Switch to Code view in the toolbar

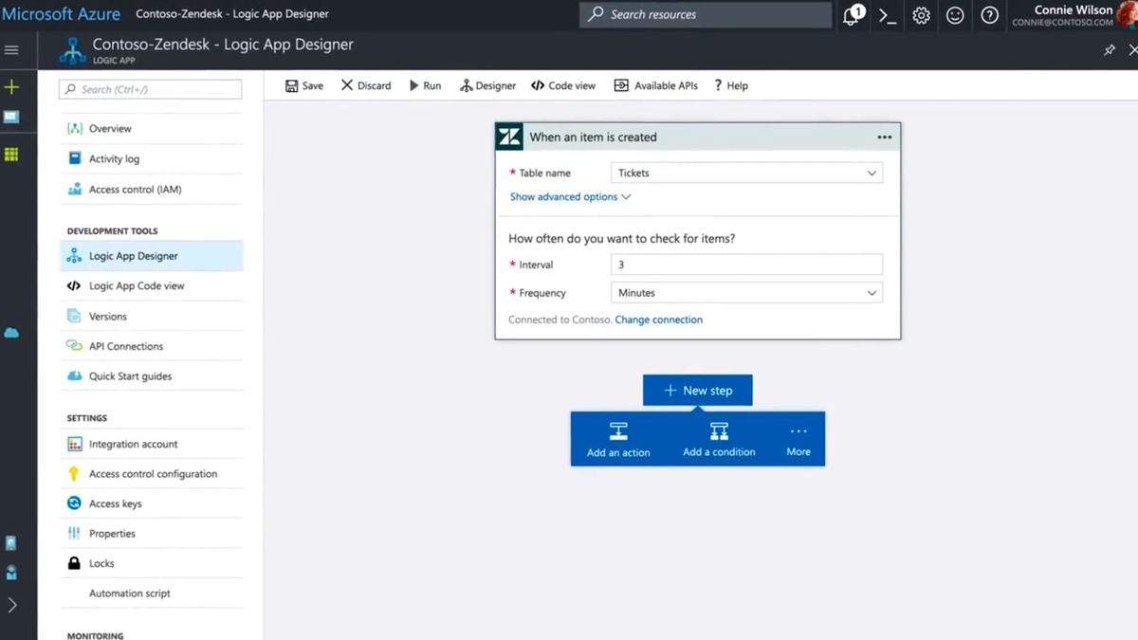coord(563,85)
